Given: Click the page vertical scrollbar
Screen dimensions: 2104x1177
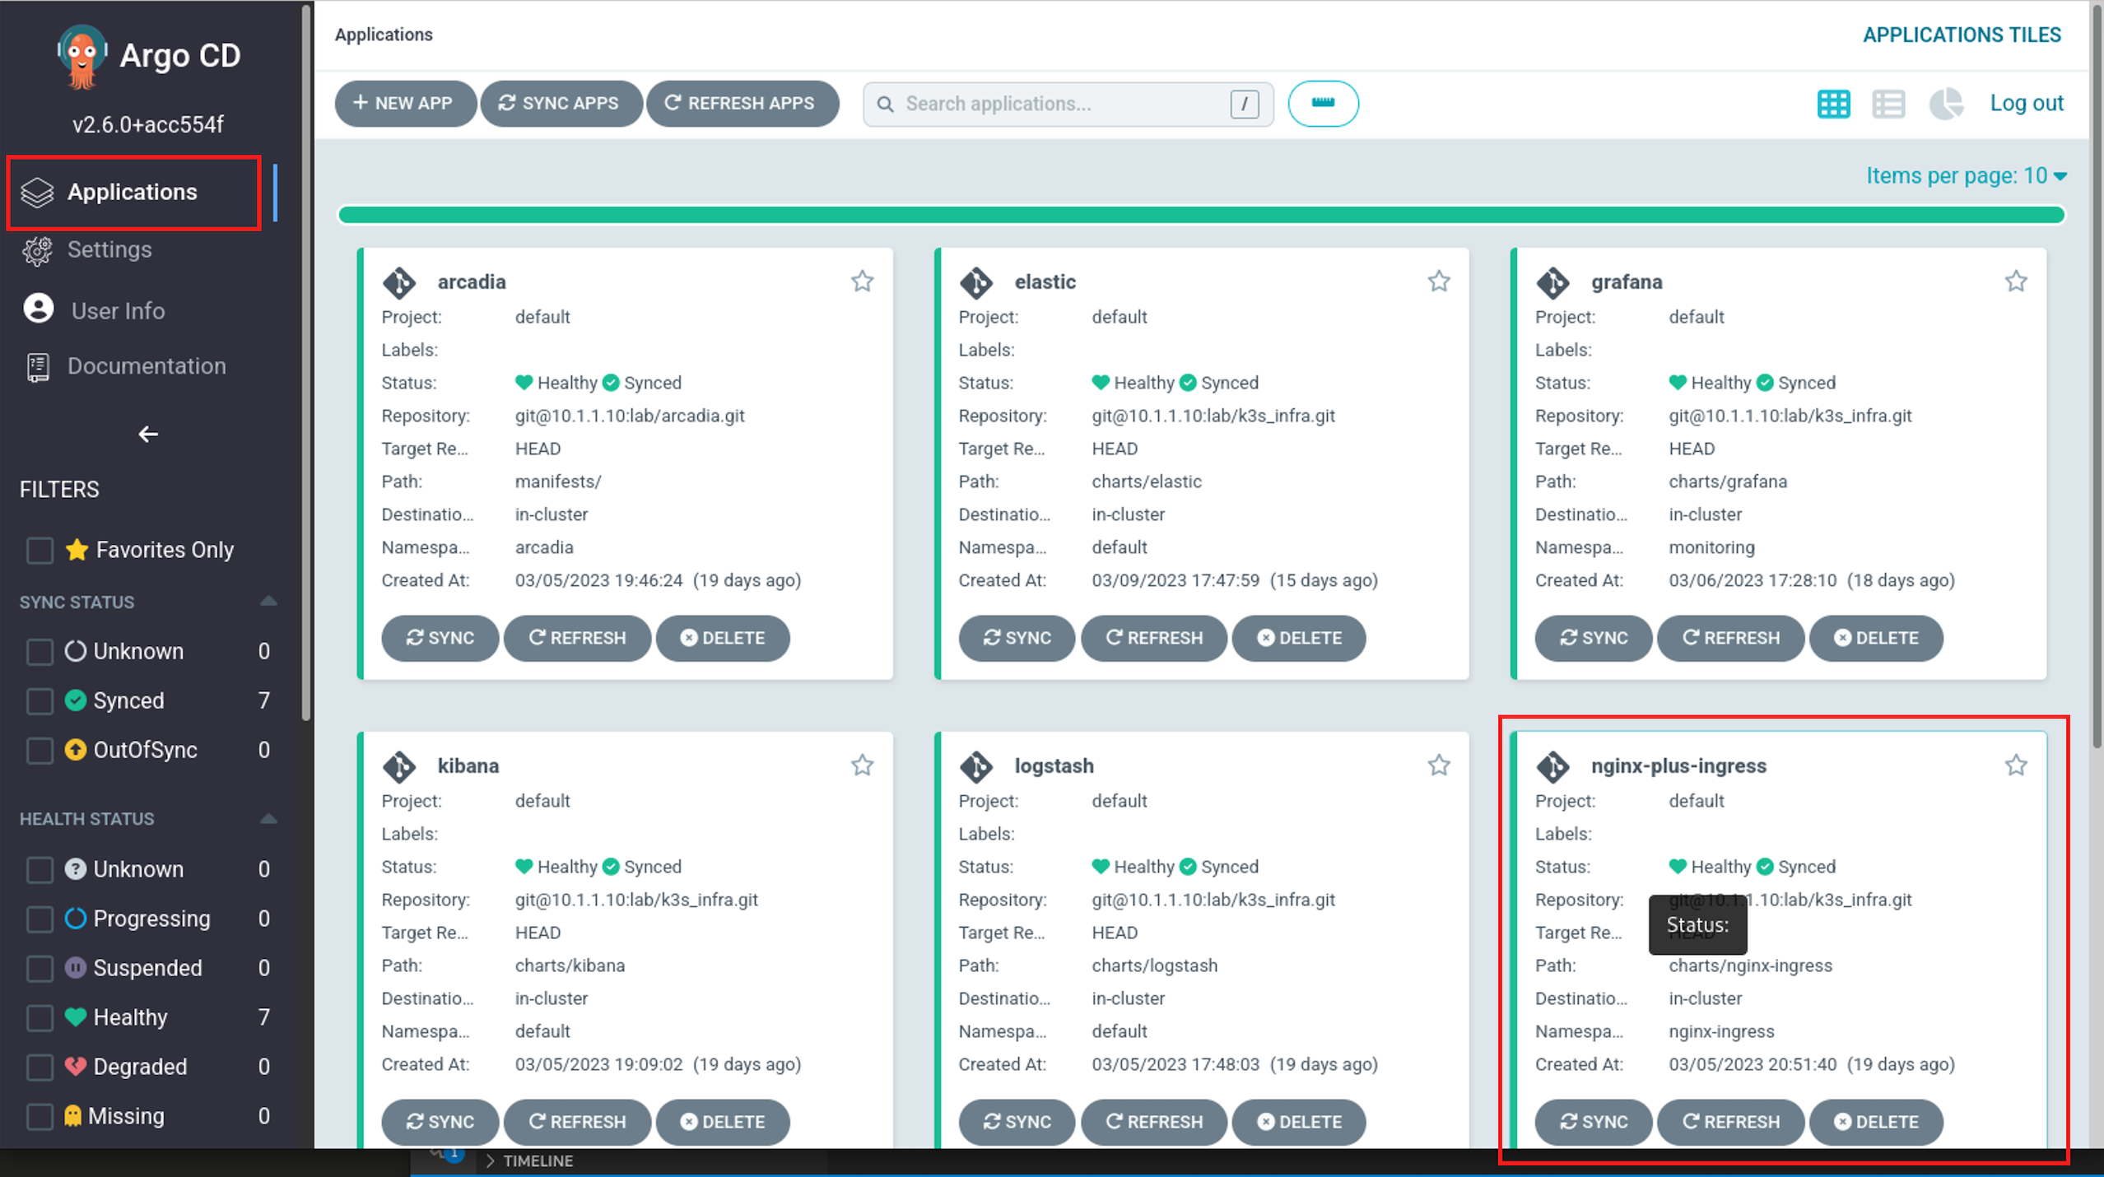Looking at the screenshot, I should pos(2097,379).
